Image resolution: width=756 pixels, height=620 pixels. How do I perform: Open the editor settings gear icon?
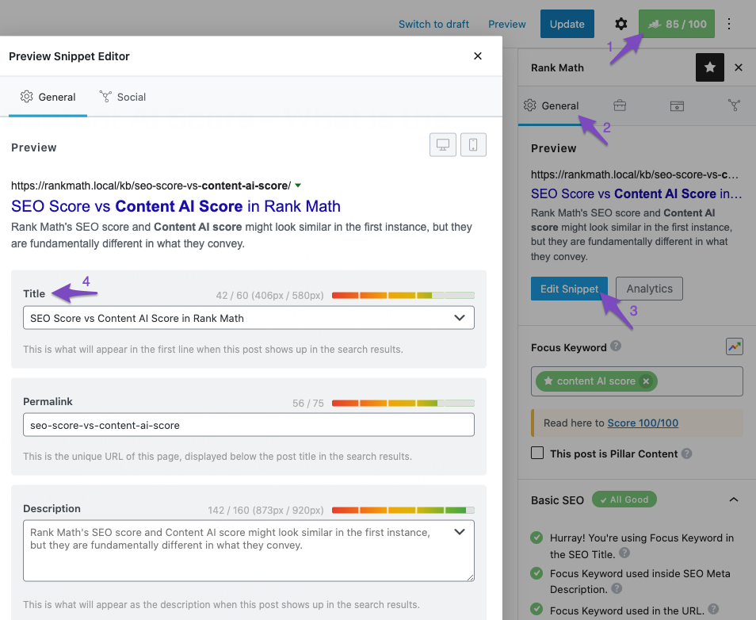[x=621, y=24]
